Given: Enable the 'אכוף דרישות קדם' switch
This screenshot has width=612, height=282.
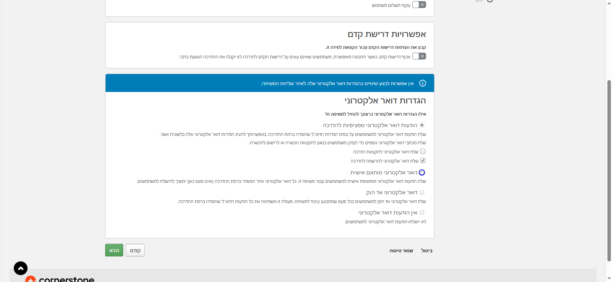Looking at the screenshot, I should pos(419,56).
